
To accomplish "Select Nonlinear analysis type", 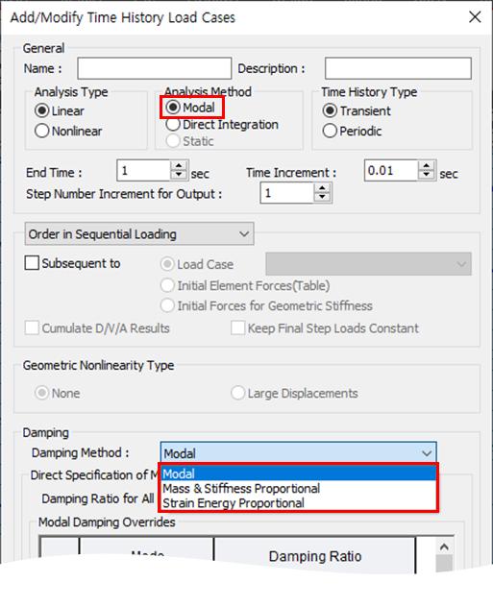I will point(68,131).
